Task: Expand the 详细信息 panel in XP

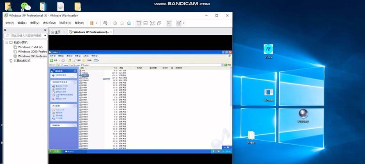Action: [x=75, y=125]
